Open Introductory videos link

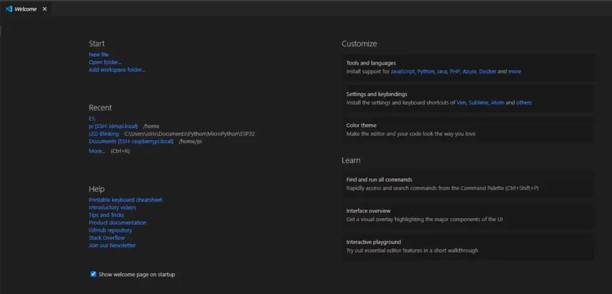112,207
